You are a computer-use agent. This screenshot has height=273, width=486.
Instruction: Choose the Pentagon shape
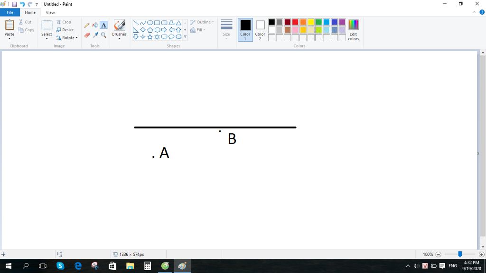[x=150, y=30]
